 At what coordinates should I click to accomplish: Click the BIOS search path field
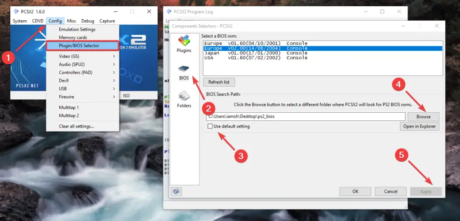(x=305, y=116)
